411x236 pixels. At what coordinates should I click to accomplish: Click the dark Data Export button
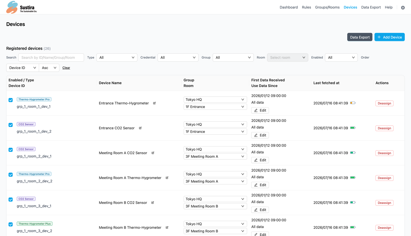click(x=360, y=37)
